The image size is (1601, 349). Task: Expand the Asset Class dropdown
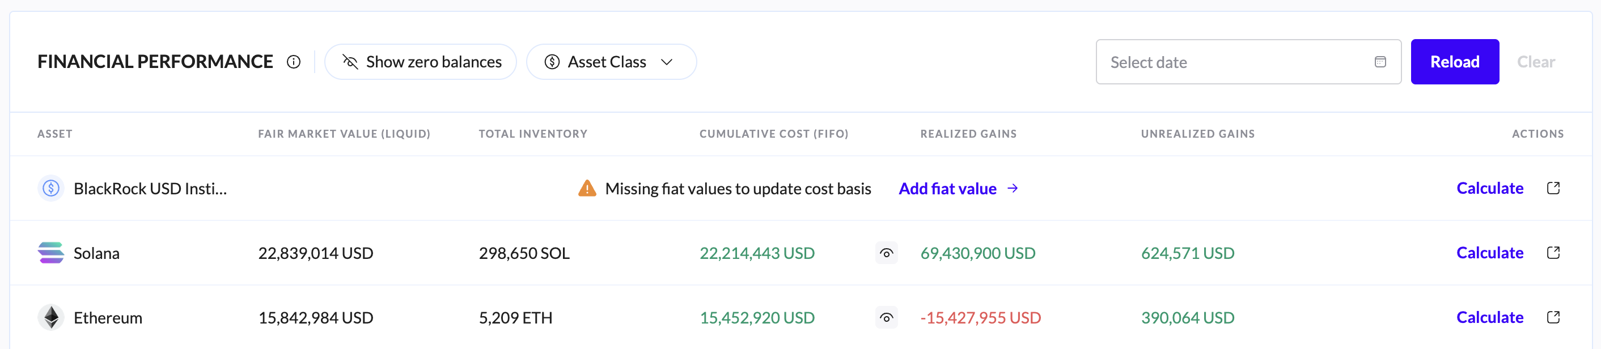pyautogui.click(x=611, y=62)
